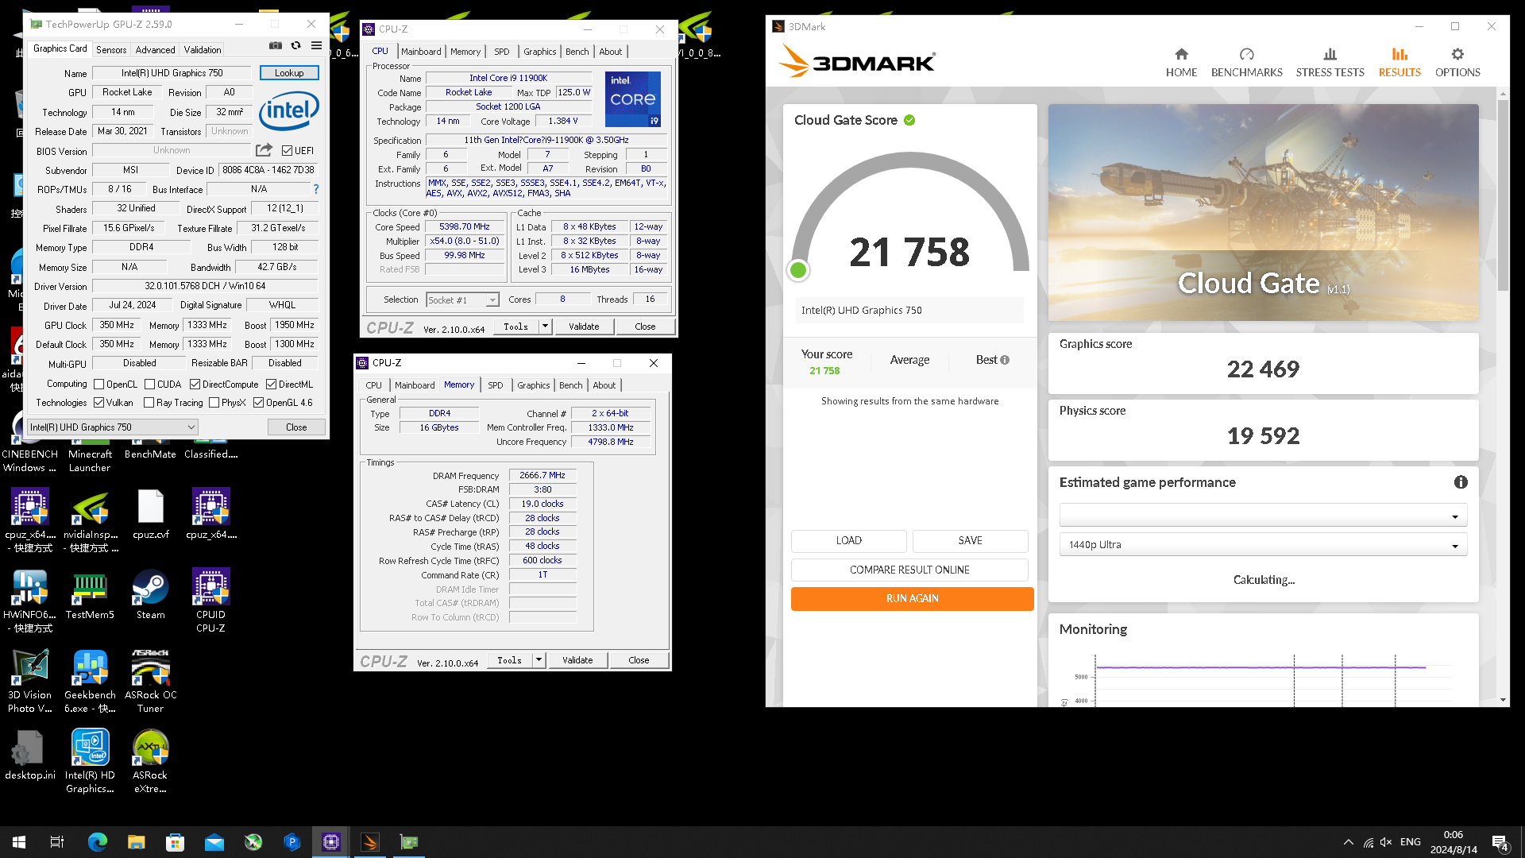Click the ENG language indicator in tray
Viewport: 1525px width, 858px height.
[1410, 842]
